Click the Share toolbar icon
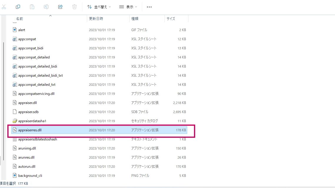The height and width of the screenshot is (188, 335). point(60,7)
